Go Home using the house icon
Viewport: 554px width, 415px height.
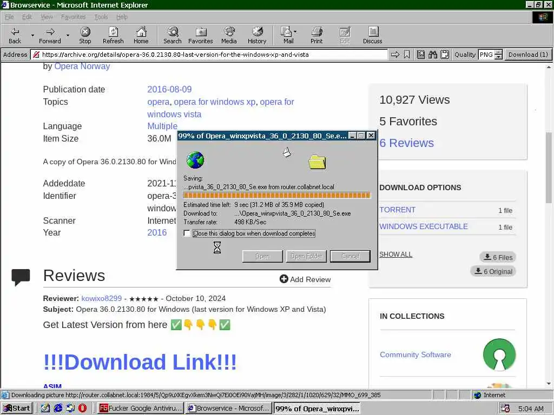141,35
